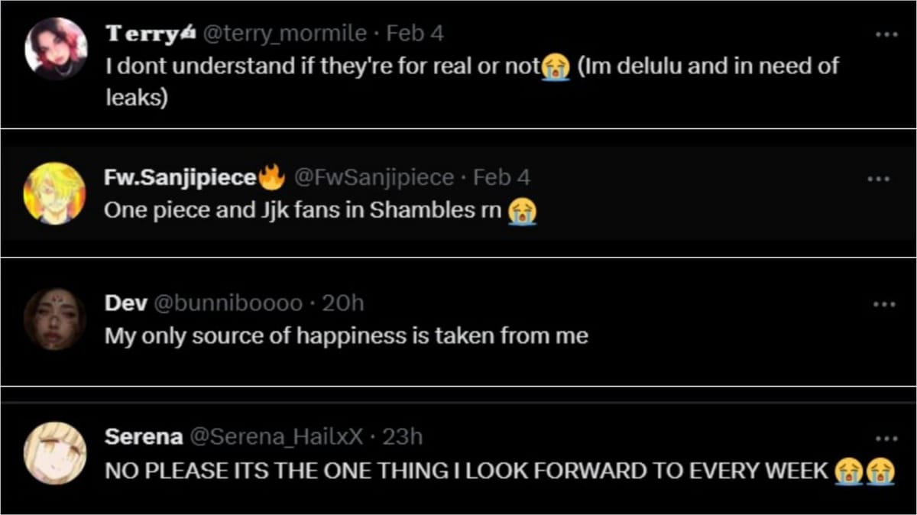The height and width of the screenshot is (515, 917).
Task: Open more options on Fw.Sanjipiece's tweet
Action: 879,179
